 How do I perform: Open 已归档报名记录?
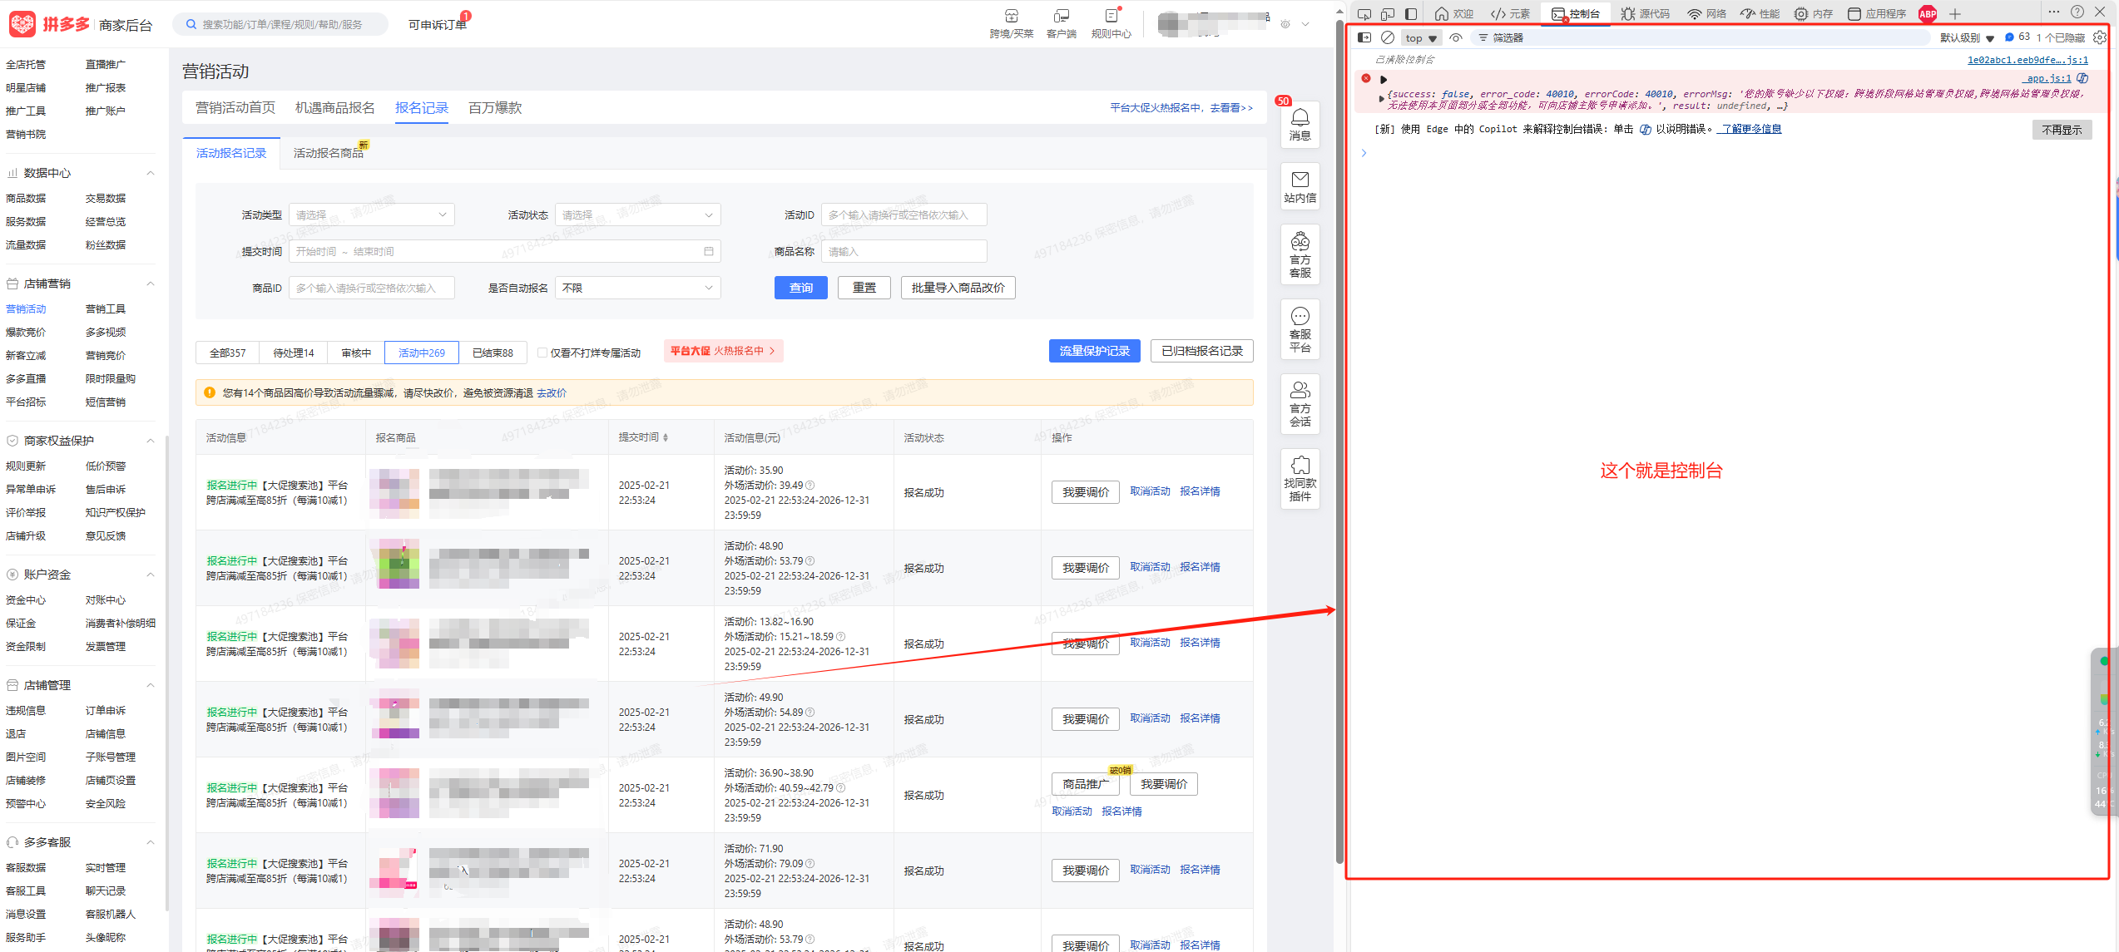(1201, 351)
